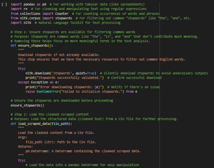Click docstring line 'Download stopwords if not already available.'
The height and width of the screenshot is (168, 214).
coord(59,55)
